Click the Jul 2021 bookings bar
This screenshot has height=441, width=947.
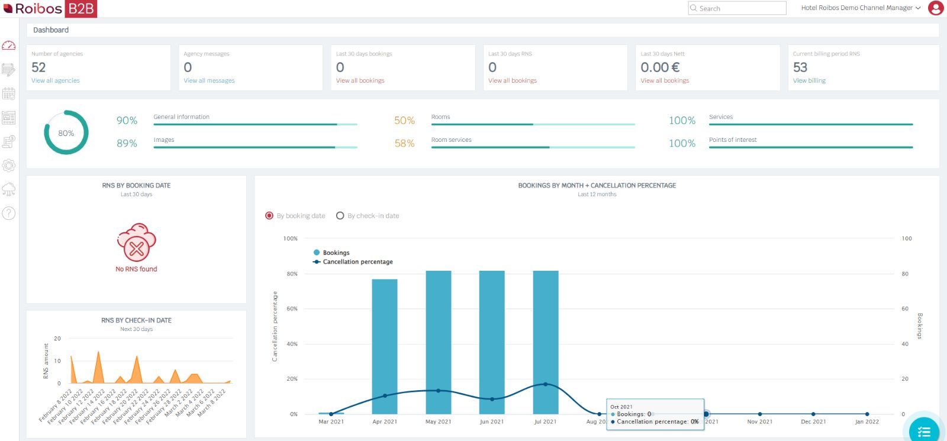click(x=546, y=342)
